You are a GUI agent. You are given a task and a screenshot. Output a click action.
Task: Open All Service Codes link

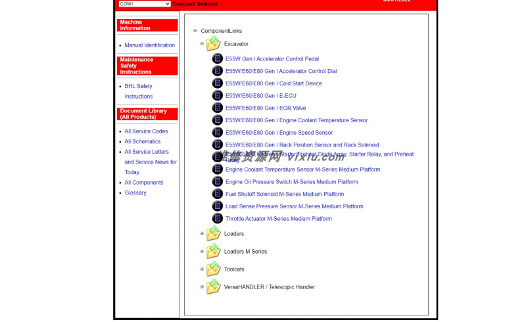[x=146, y=131]
